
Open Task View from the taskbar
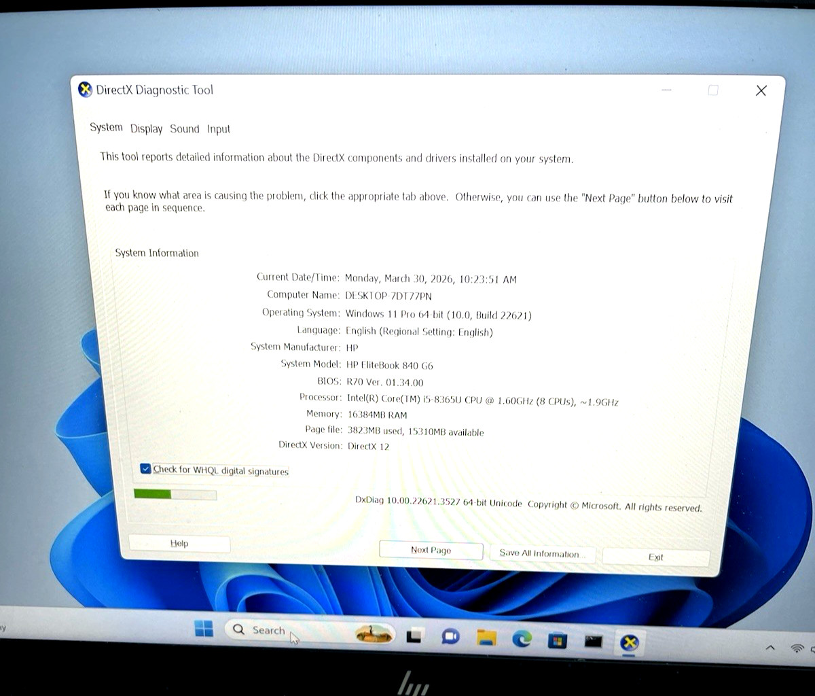point(414,637)
